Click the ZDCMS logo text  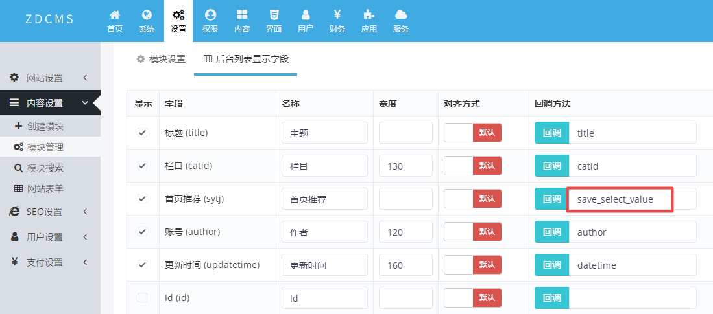(49, 19)
